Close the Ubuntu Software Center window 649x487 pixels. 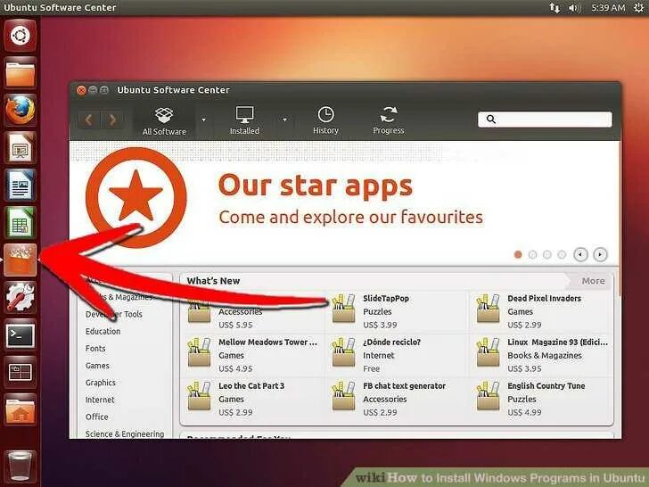(81, 90)
